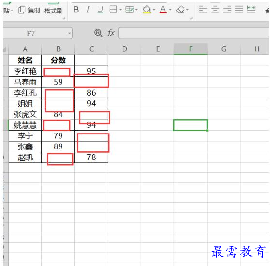This screenshot has width=270, height=267.
Task: Expand the eraser clear dropdown arrow
Action: [x=187, y=10]
